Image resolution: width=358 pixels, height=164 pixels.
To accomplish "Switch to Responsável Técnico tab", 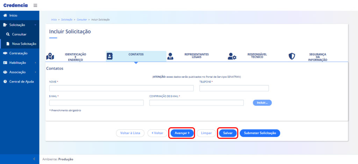I will [x=257, y=56].
